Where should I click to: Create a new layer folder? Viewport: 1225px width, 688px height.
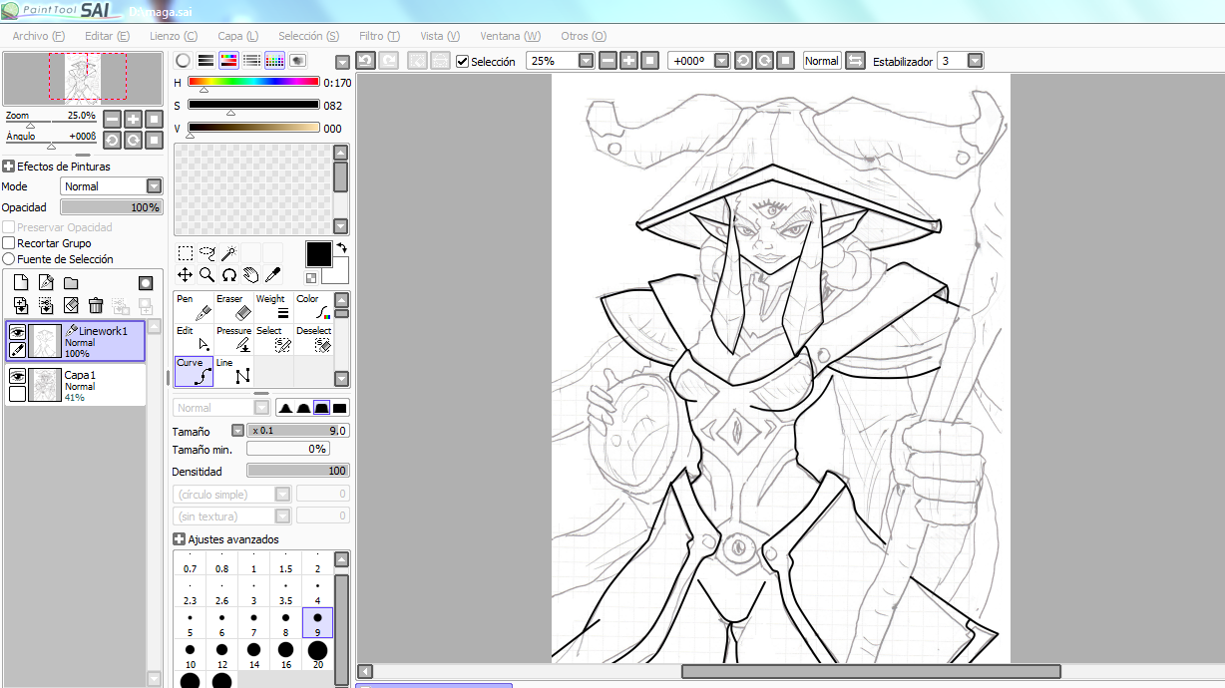tap(71, 283)
